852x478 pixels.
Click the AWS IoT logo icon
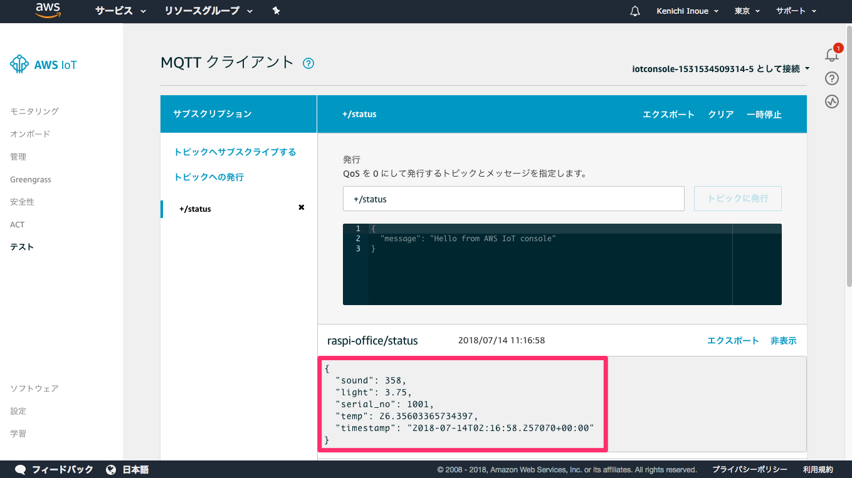click(x=19, y=64)
